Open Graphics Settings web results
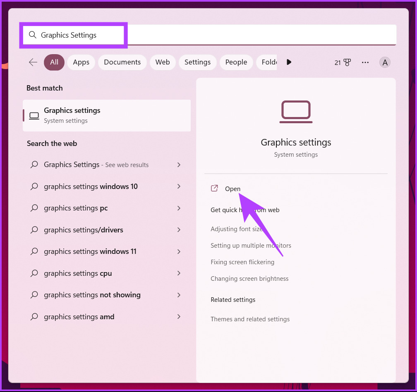Screen dimensions: 417x392 [x=96, y=165]
